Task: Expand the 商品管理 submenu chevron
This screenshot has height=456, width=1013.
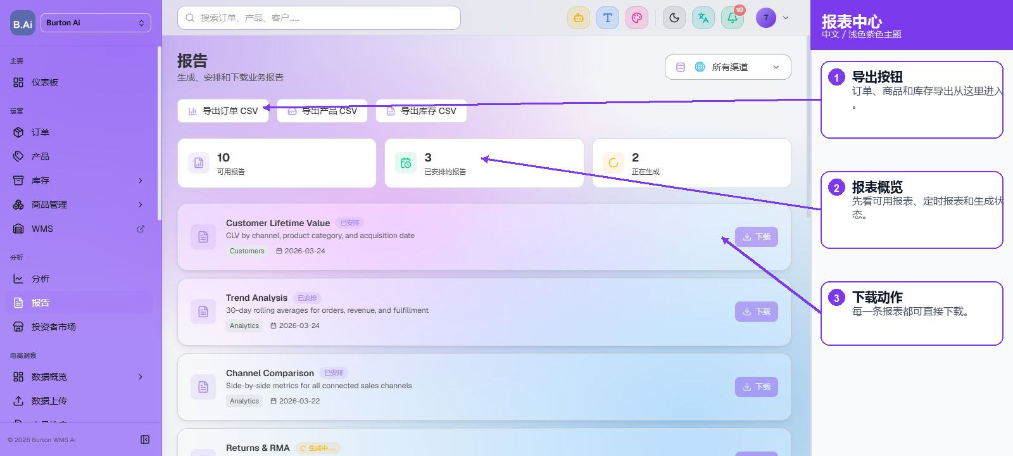Action: (141, 205)
